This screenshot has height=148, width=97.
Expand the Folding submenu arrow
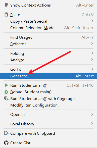pyautogui.click(x=92, y=53)
